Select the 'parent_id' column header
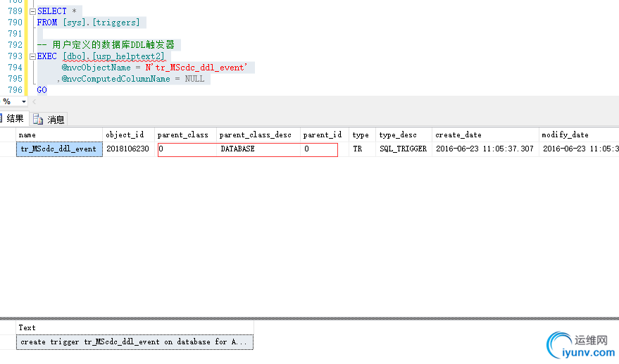This screenshot has width=619, height=364. (x=325, y=135)
